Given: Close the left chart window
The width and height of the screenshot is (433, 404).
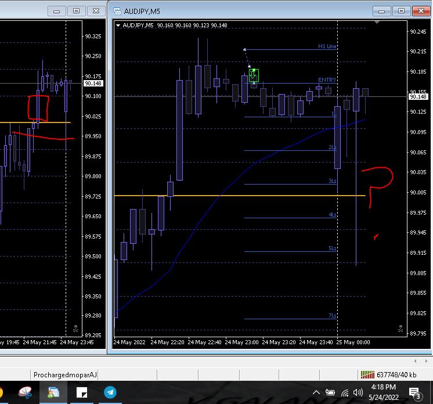Looking at the screenshot, I should tap(96, 11).
